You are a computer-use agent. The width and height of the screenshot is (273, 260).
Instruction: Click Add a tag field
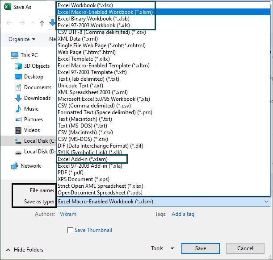click(183, 214)
